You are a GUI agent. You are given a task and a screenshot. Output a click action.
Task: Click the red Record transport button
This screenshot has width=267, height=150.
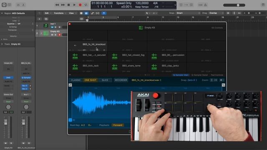click(x=80, y=5)
